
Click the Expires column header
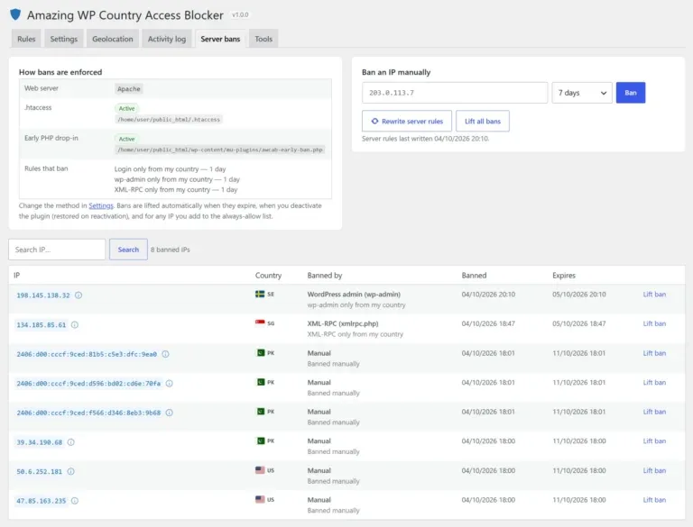point(564,276)
